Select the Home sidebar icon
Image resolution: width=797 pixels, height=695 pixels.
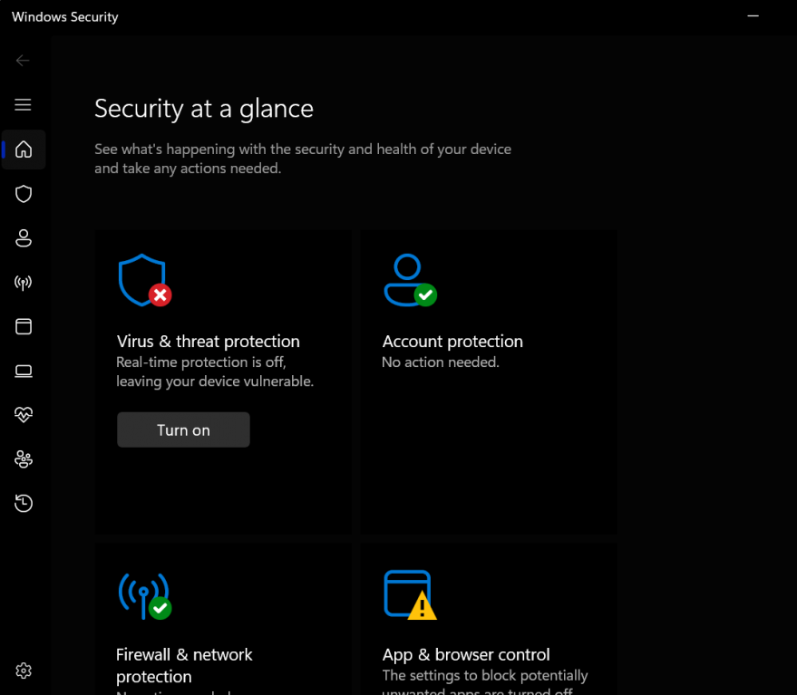[x=24, y=150]
